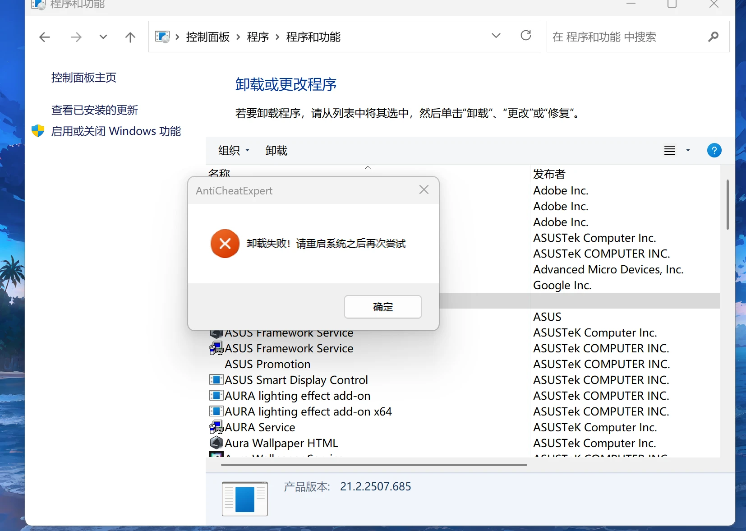746x531 pixels.
Task: Navigate back with the back arrow
Action: pos(44,37)
